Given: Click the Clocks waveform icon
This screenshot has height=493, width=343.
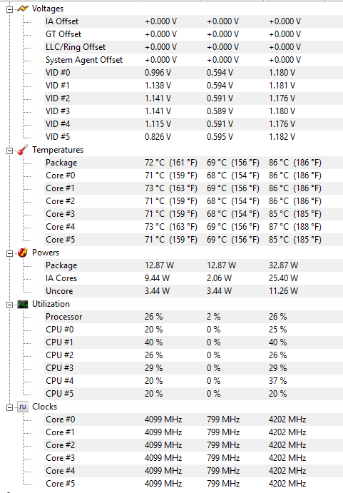Looking at the screenshot, I should pos(23,407).
